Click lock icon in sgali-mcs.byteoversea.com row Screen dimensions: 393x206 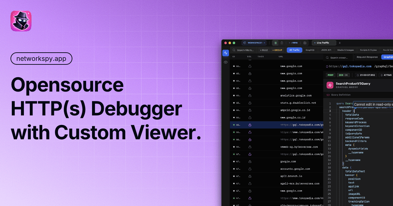250,183
